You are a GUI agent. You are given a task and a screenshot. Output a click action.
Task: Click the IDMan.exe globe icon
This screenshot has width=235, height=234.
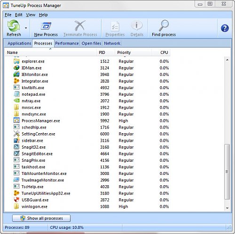[16, 68]
